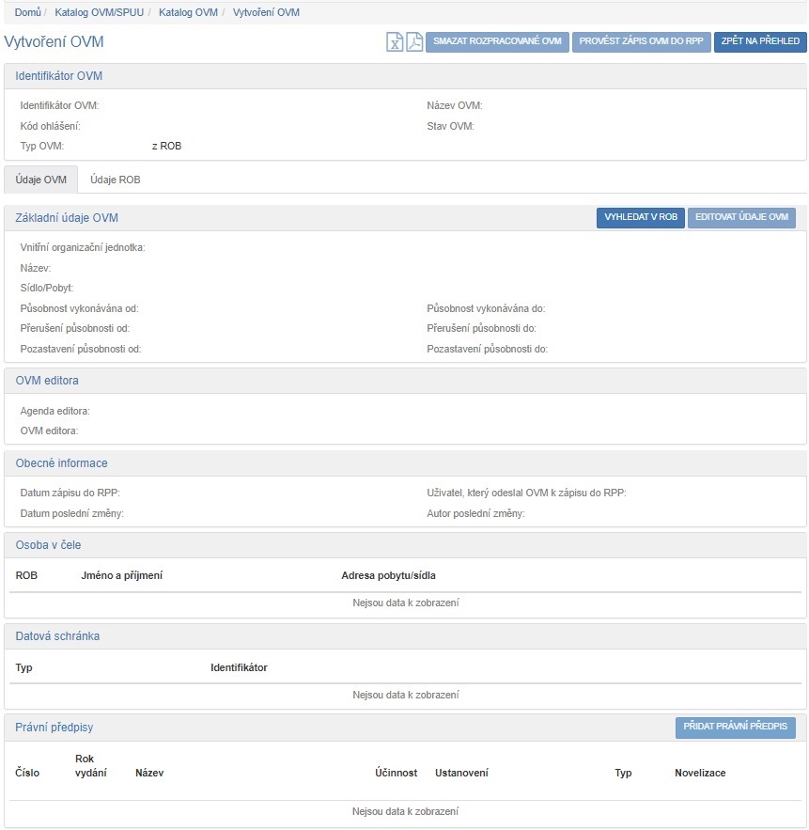This screenshot has width=809, height=830.
Task: Go to Katalog OVM breadcrumb link
Action: click(x=188, y=13)
